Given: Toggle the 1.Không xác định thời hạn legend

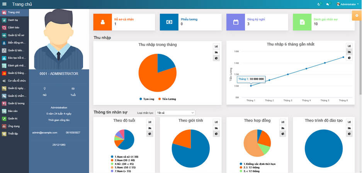Looking at the screenshot, I should pyautogui.click(x=258, y=164).
